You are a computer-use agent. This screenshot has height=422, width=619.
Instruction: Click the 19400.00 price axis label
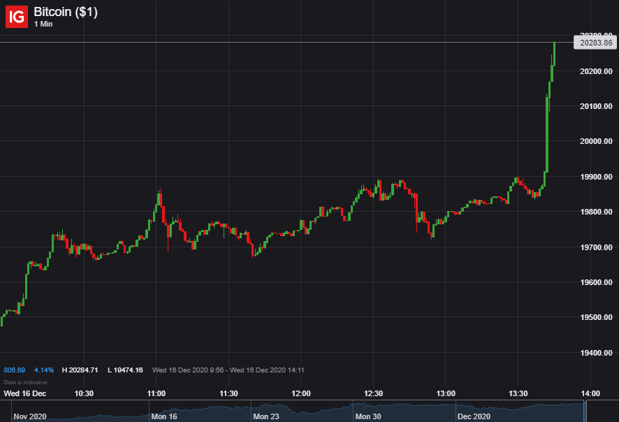[596, 353]
